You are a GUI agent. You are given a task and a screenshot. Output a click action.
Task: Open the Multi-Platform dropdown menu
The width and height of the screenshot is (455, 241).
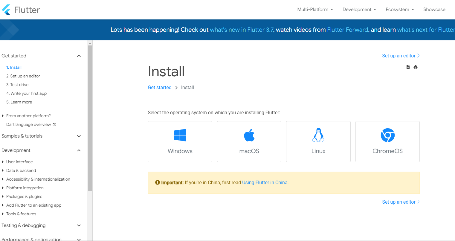click(x=315, y=10)
